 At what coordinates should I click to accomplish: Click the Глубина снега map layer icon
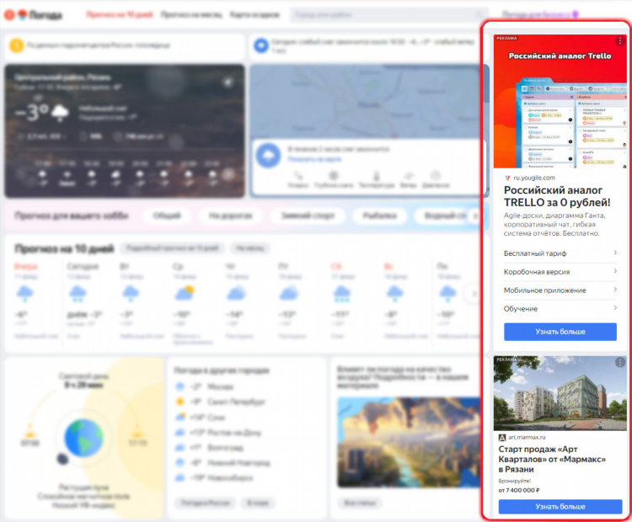coord(334,176)
